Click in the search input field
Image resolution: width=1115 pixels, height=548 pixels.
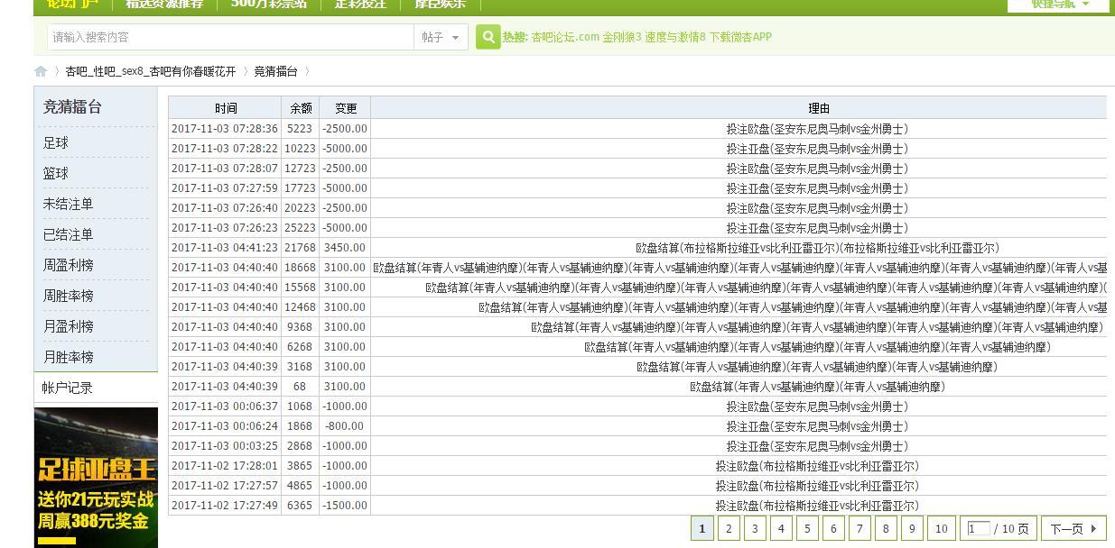(230, 37)
